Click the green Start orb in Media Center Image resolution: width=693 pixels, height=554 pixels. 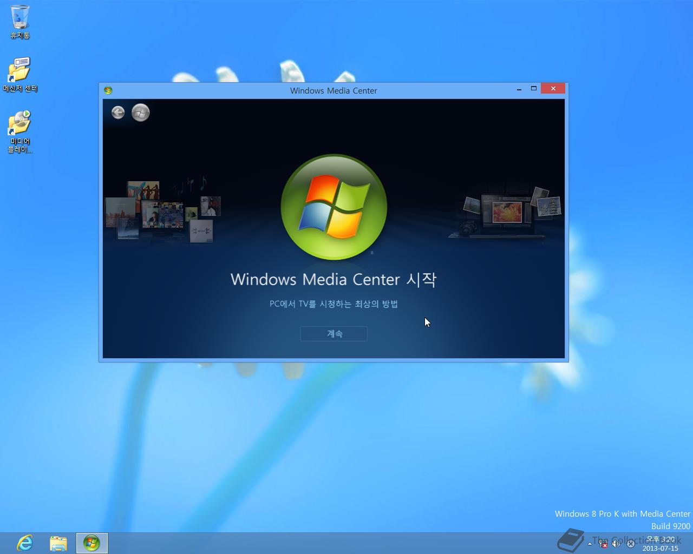141,112
